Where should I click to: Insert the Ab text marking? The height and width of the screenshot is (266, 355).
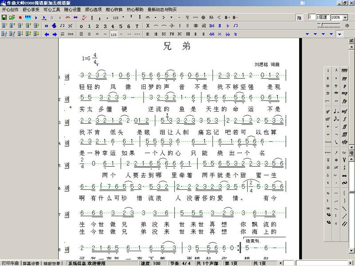pyautogui.click(x=211, y=17)
